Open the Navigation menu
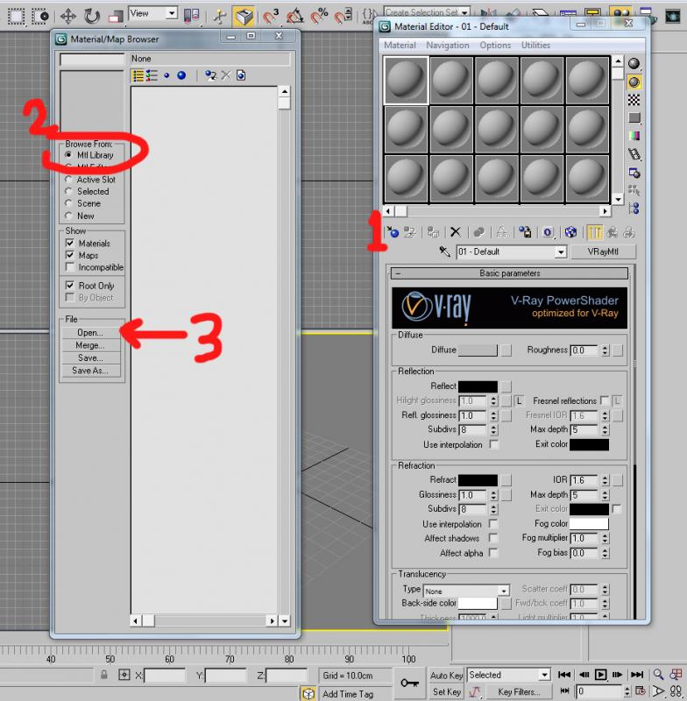 click(448, 46)
